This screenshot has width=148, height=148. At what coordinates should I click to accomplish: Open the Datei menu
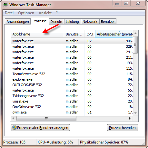coord(9,13)
